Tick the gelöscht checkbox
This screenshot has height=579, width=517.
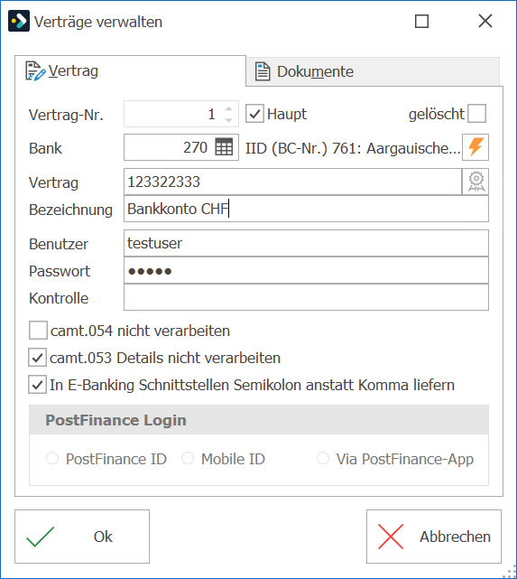pos(476,114)
